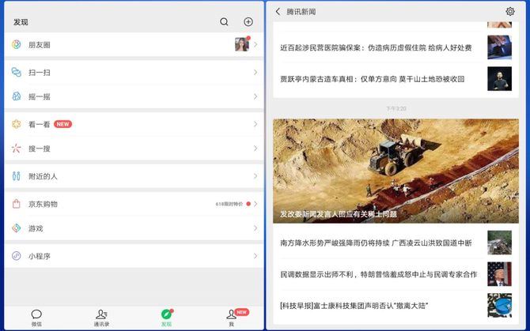Open the 搜一搜 search entry
This screenshot has height=331, width=530.
[x=40, y=149]
